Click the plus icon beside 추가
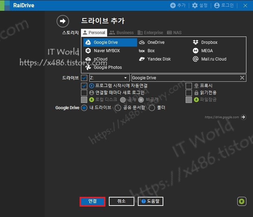253x217 pixels. [173, 6]
